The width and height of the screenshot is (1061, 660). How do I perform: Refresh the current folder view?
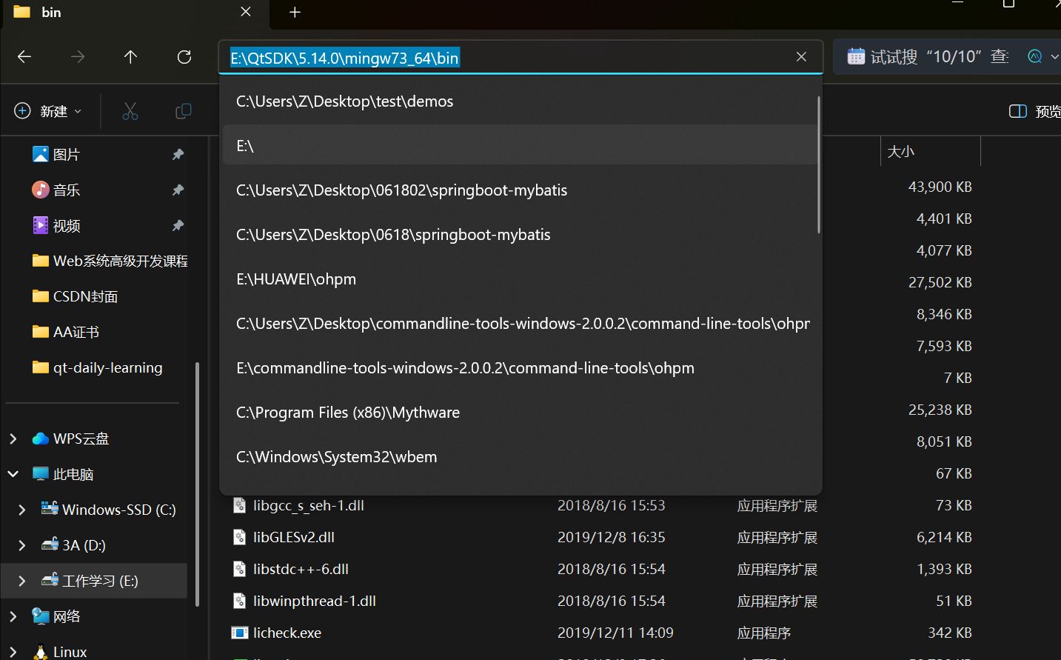click(x=184, y=57)
